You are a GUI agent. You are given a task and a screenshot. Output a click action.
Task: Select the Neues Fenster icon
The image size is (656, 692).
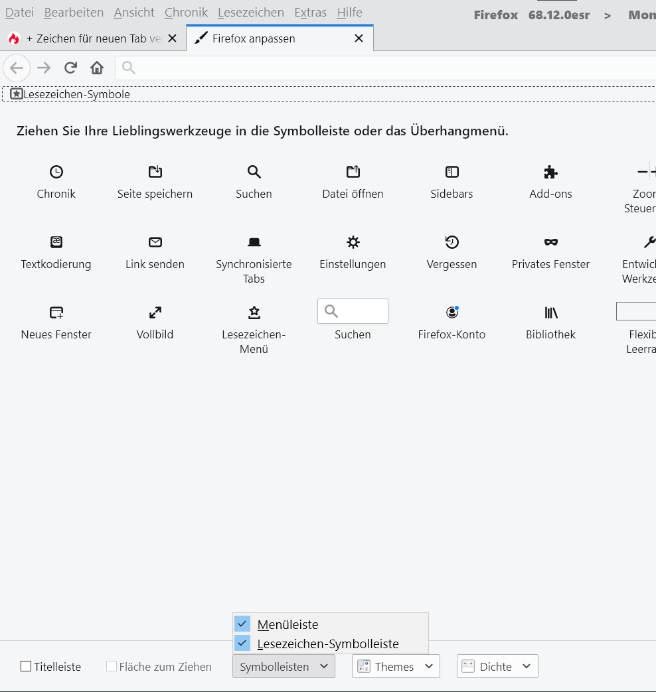click(x=56, y=312)
